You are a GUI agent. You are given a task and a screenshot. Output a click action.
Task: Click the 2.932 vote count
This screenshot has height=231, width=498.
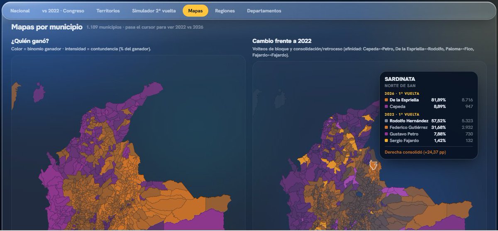coord(467,128)
